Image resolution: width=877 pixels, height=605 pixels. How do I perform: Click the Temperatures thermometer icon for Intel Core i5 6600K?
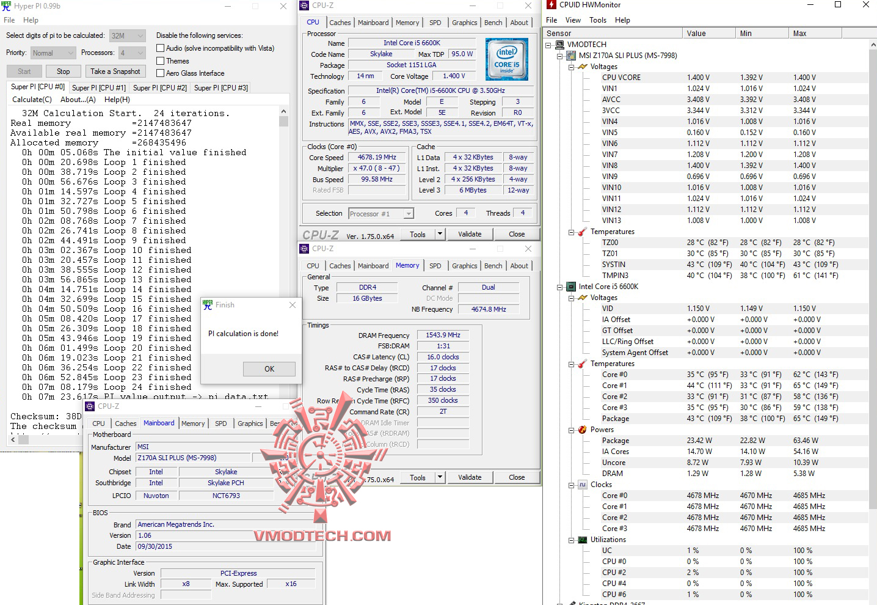582,364
